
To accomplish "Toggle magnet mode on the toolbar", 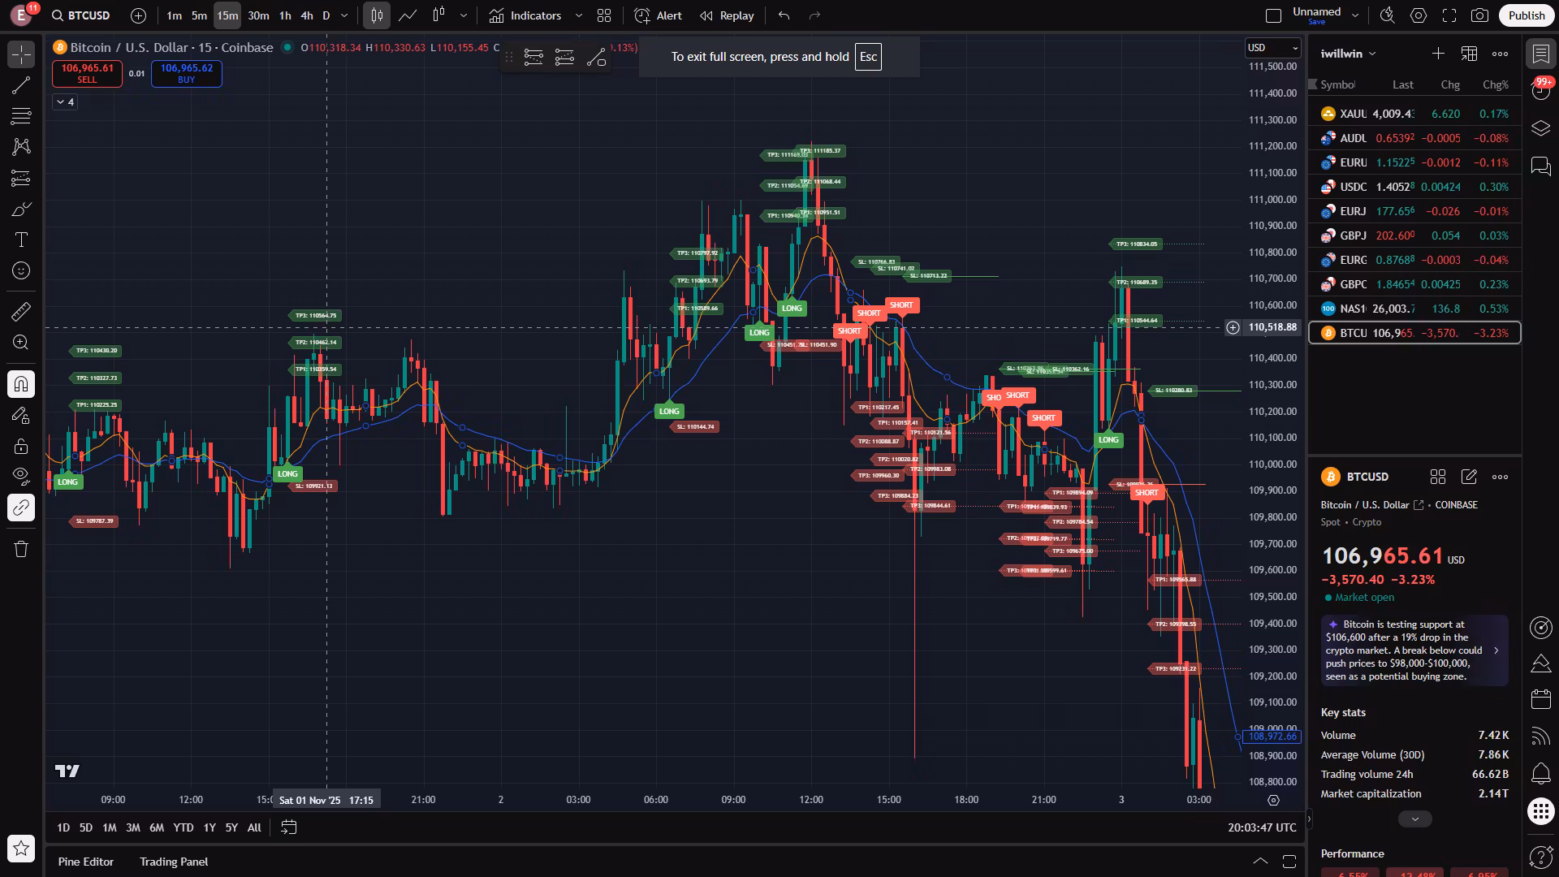I will click(x=21, y=383).
